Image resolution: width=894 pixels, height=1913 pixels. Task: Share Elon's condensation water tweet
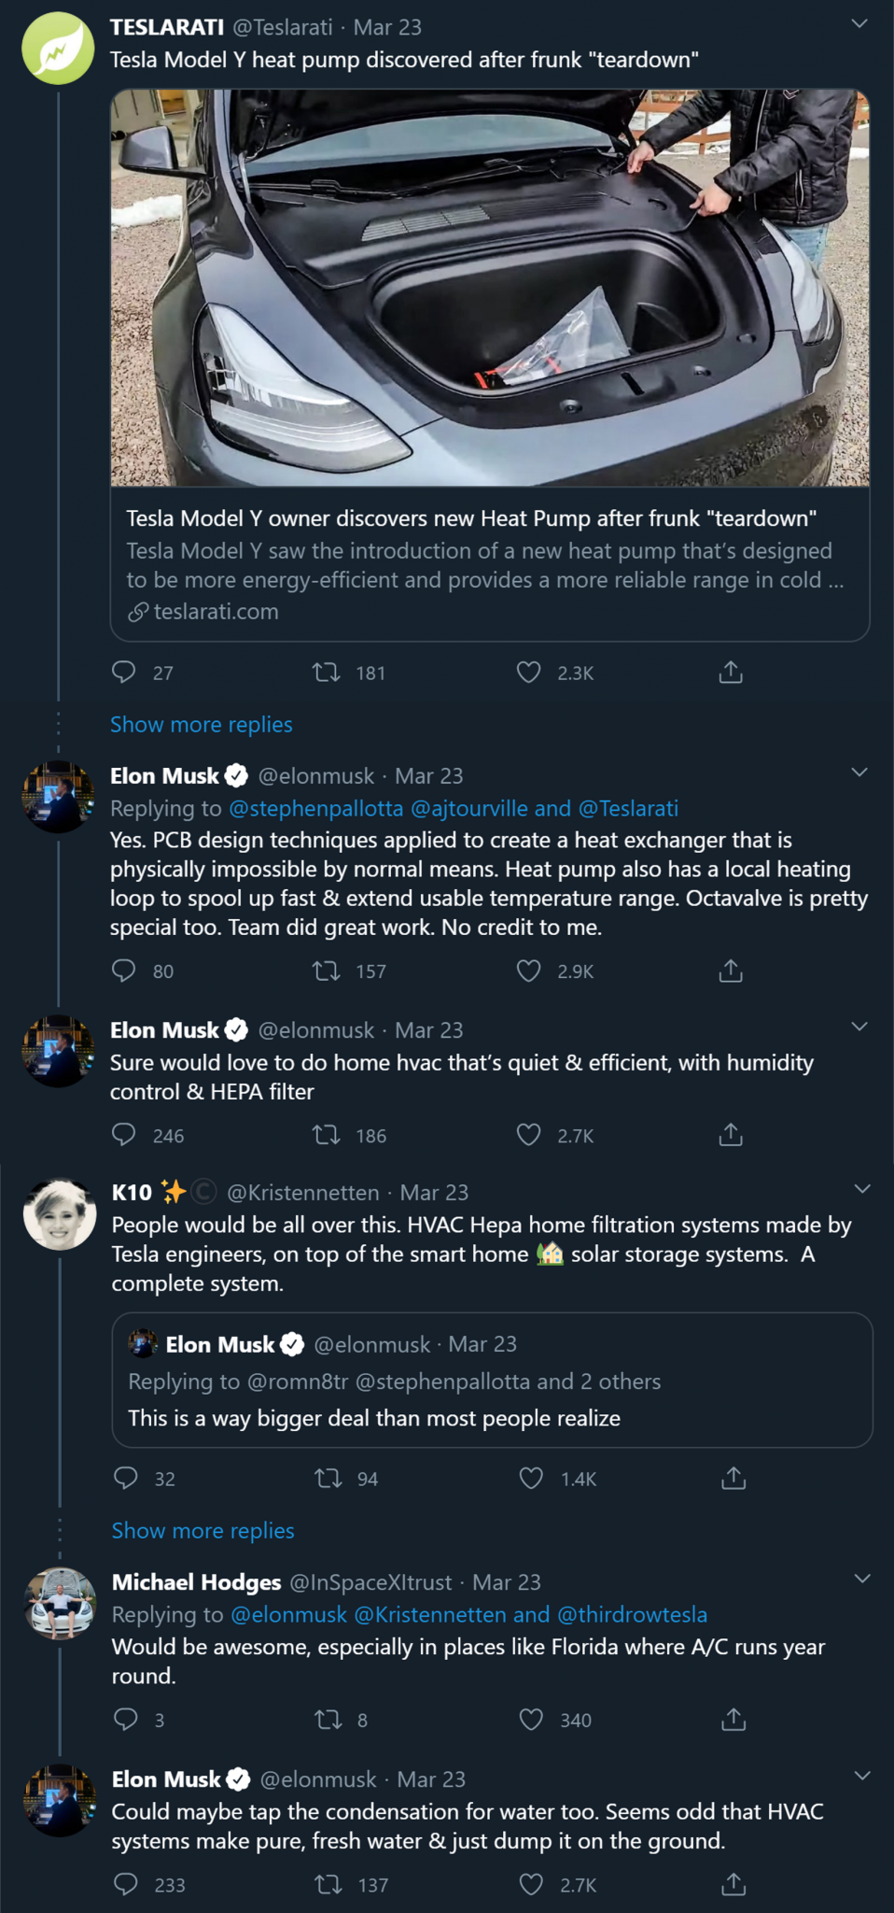(733, 1885)
